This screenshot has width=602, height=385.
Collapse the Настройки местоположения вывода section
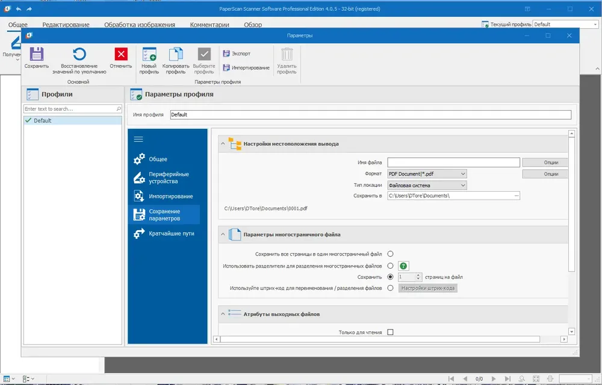(223, 144)
